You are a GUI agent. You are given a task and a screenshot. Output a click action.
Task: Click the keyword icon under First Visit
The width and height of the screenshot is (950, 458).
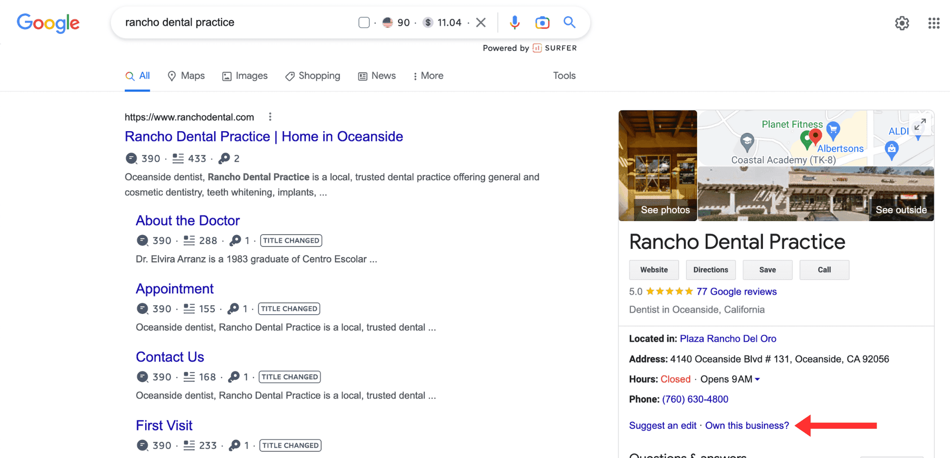click(x=235, y=445)
